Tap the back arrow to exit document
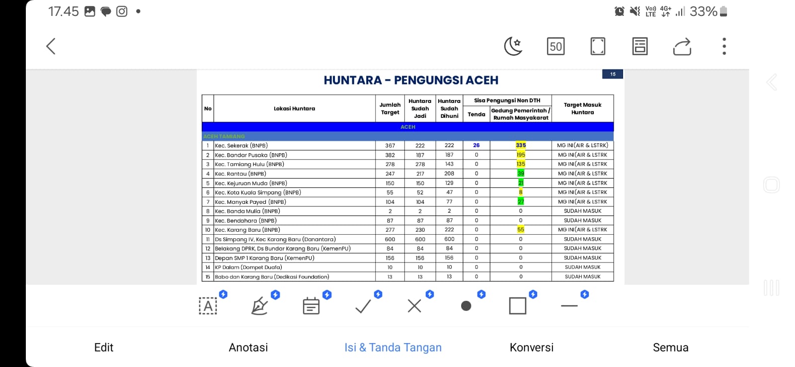795x367 pixels. tap(51, 46)
